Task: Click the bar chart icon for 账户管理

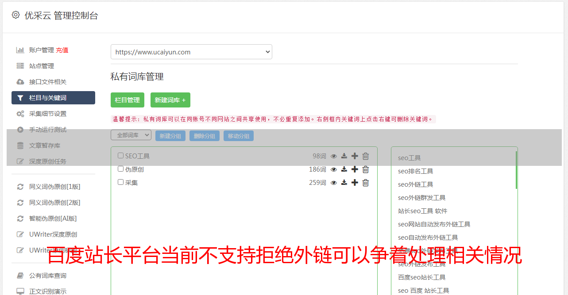Action: [20, 50]
